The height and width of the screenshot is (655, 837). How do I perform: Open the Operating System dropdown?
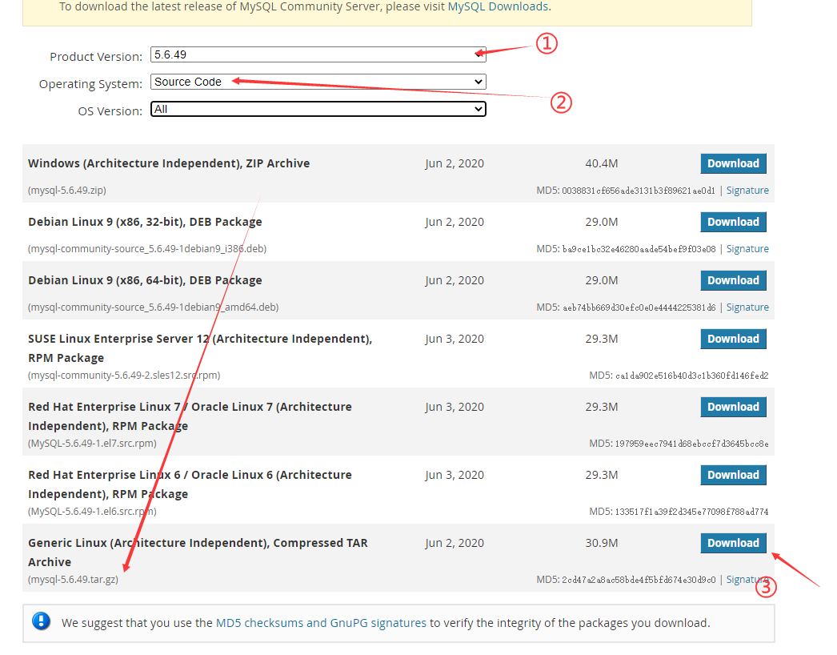click(x=318, y=82)
